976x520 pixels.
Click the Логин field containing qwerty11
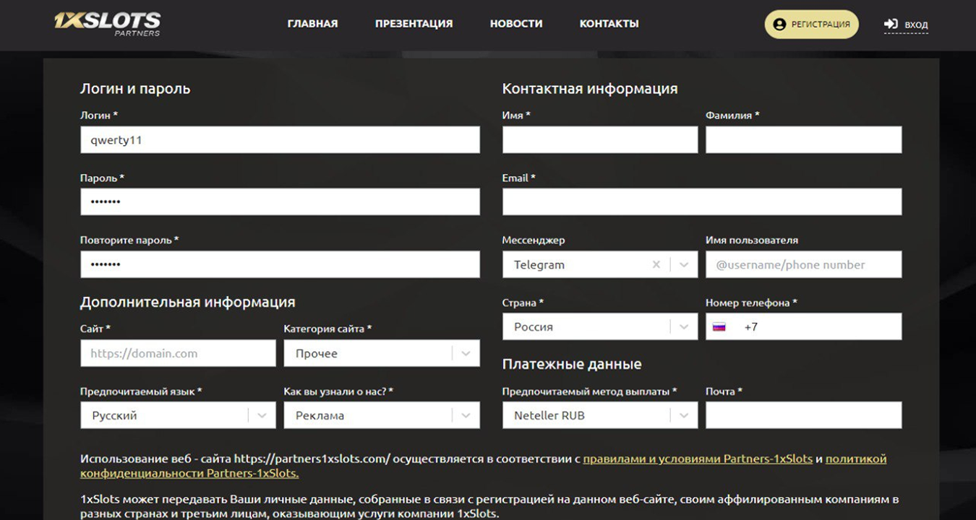[280, 140]
